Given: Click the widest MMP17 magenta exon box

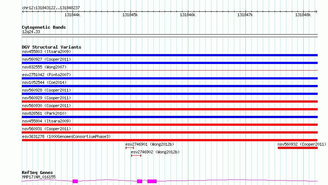Looking at the screenshot, I should (152, 181).
